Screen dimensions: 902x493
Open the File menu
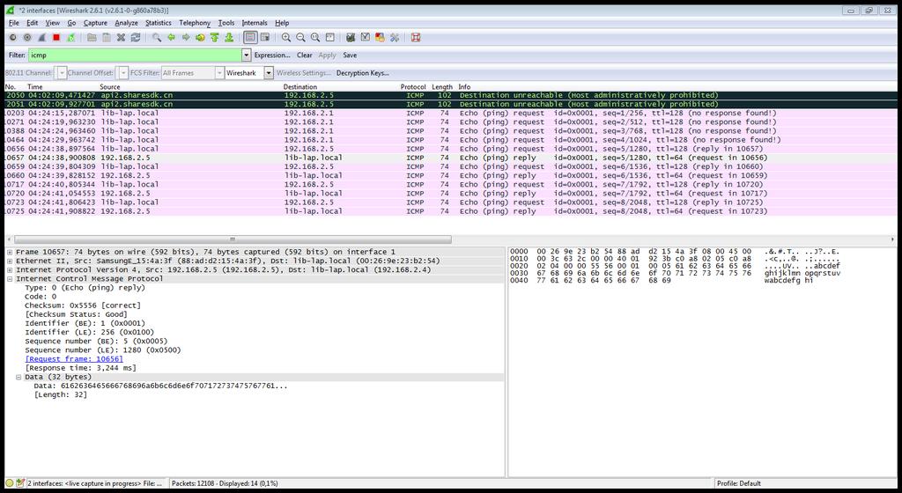click(14, 23)
